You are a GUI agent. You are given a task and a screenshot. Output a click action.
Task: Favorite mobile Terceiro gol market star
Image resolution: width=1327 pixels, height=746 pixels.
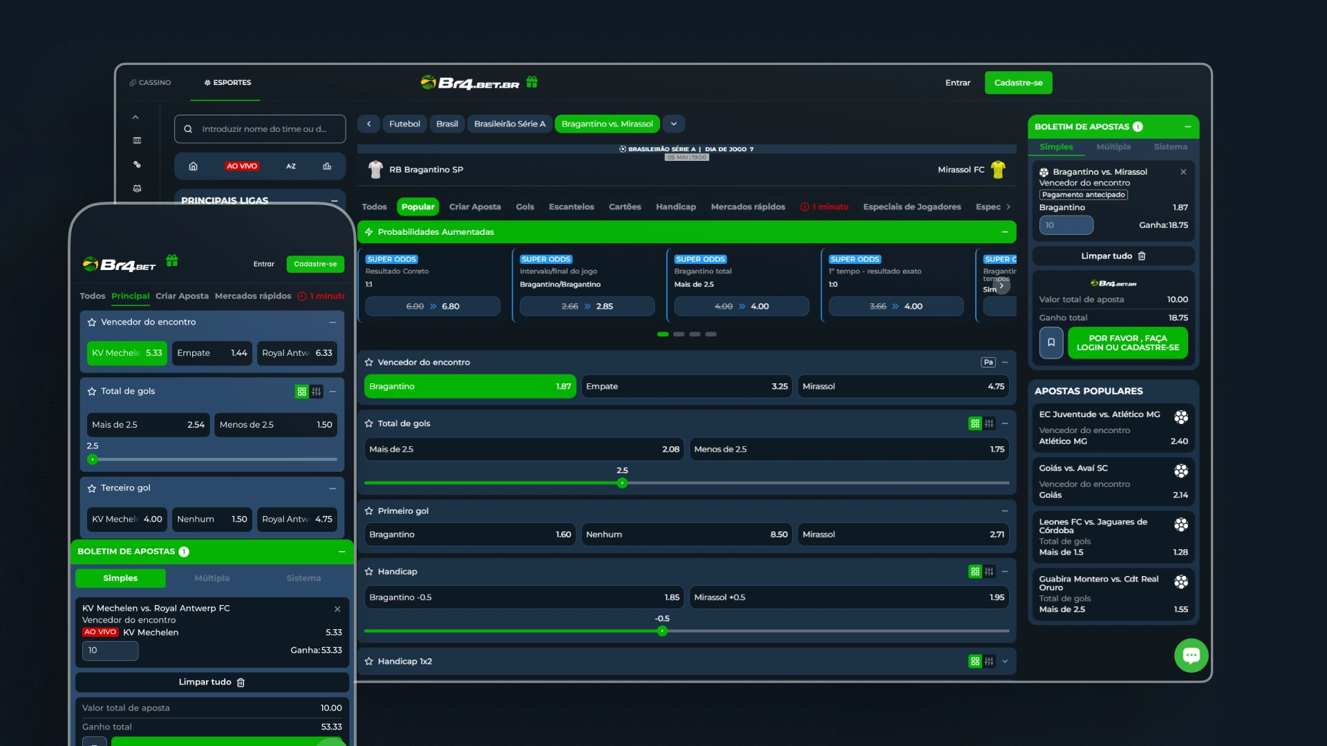(x=92, y=488)
